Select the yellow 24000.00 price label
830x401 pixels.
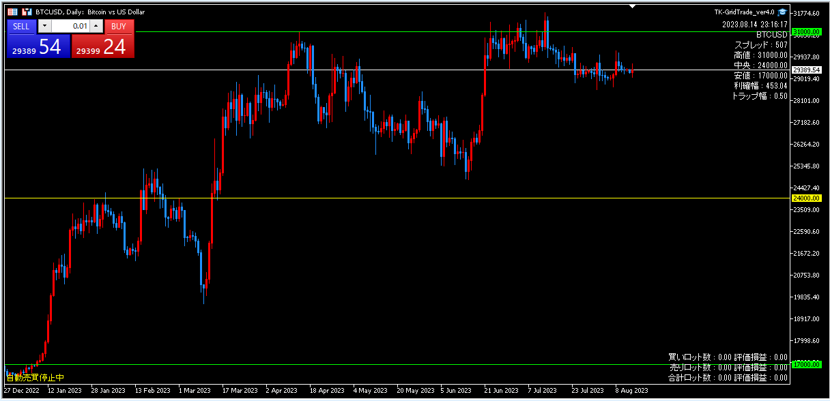(805, 198)
